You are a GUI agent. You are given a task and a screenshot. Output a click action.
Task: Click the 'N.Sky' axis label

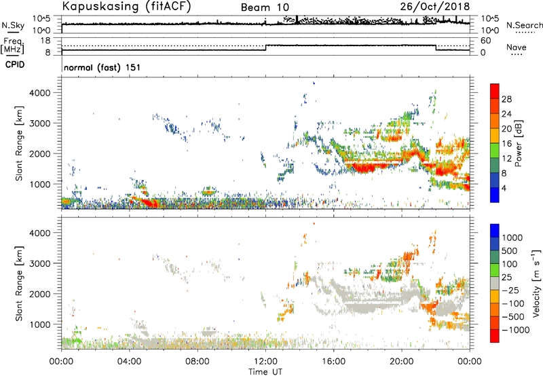[x=13, y=25]
